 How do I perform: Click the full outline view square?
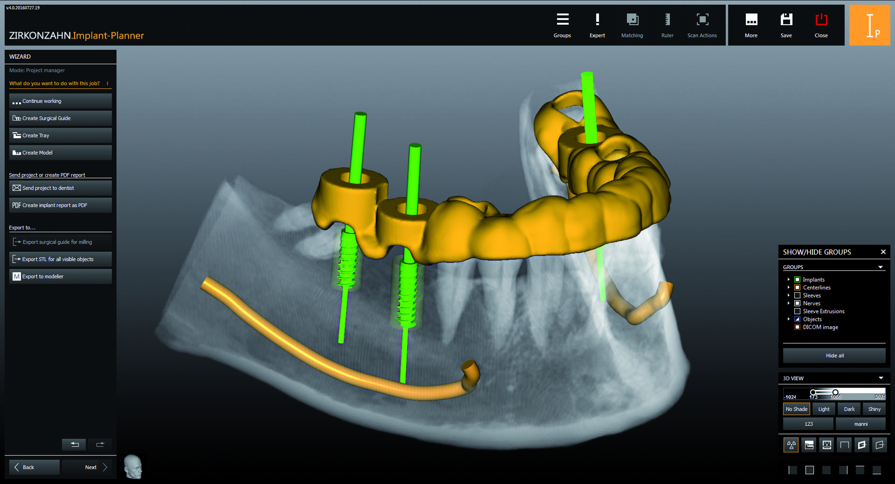[x=810, y=470]
